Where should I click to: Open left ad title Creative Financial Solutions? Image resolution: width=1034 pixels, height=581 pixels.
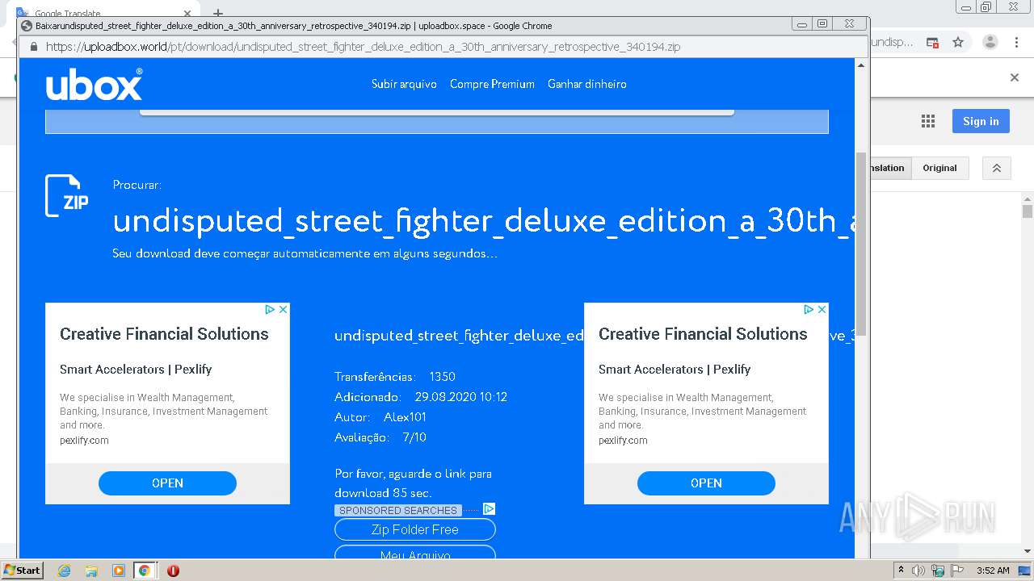[x=164, y=334]
